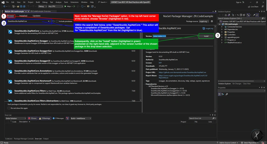Screen dimensions: 267x144
Task: Click the Install button
Action: tap(206, 36)
